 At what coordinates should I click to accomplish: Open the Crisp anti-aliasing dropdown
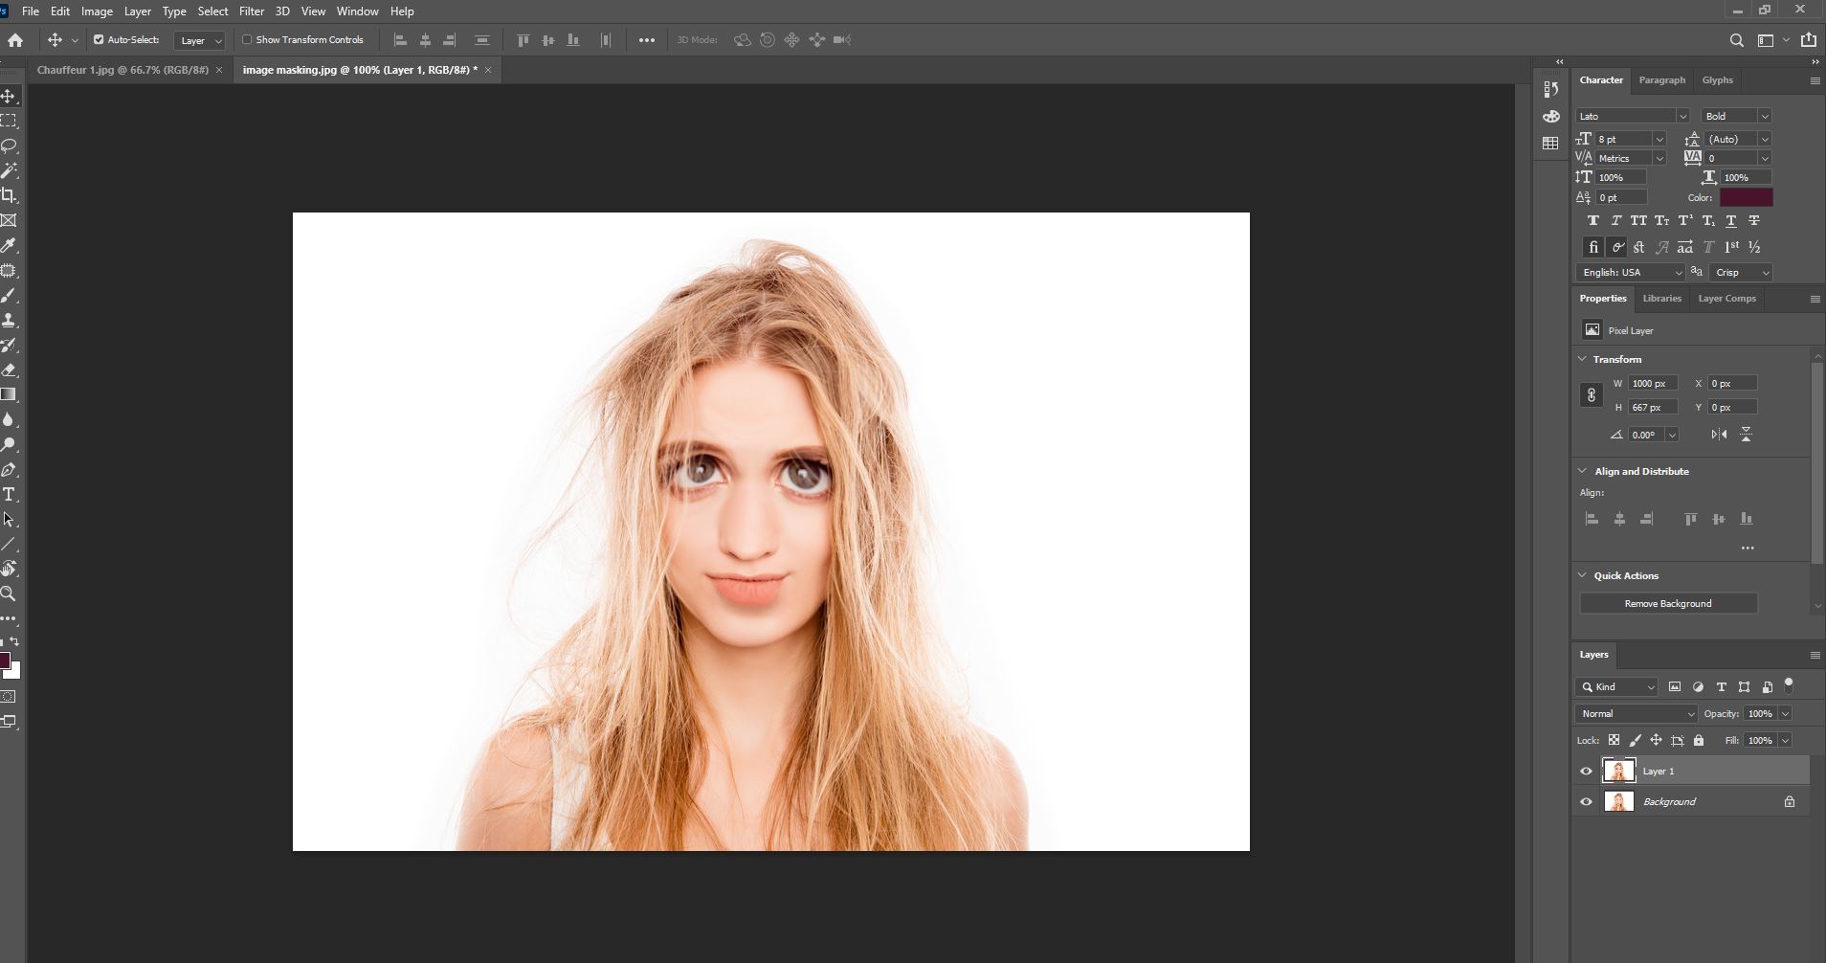[x=1741, y=273]
